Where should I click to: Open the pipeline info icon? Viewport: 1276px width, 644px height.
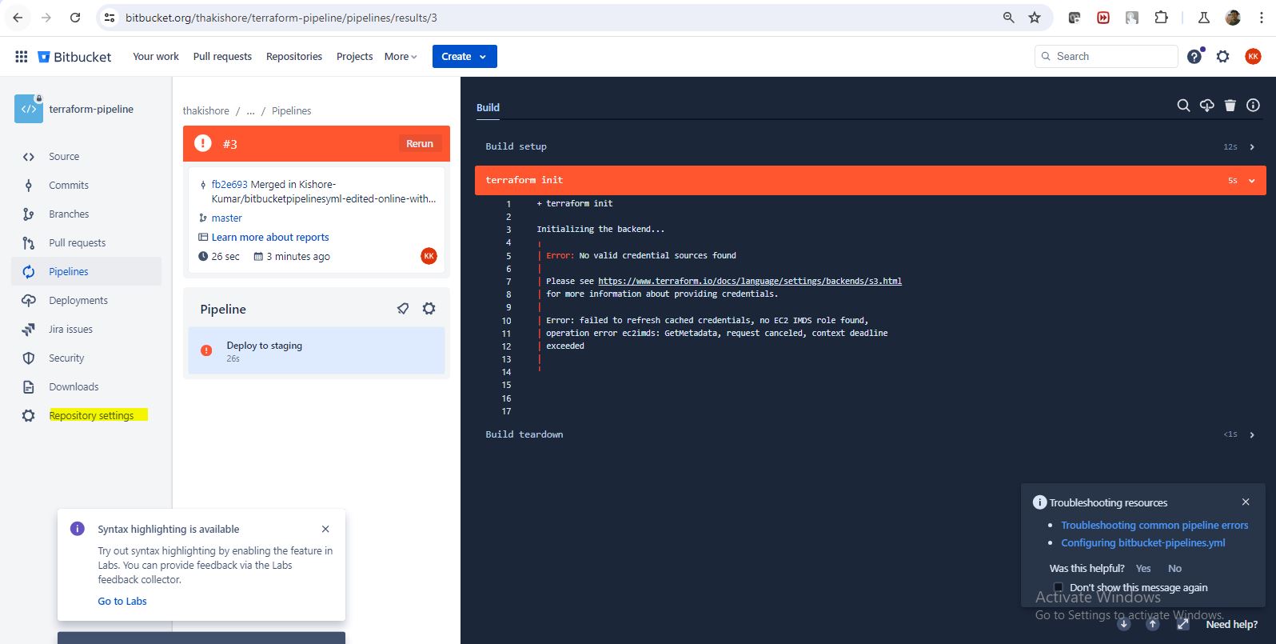coord(1253,106)
